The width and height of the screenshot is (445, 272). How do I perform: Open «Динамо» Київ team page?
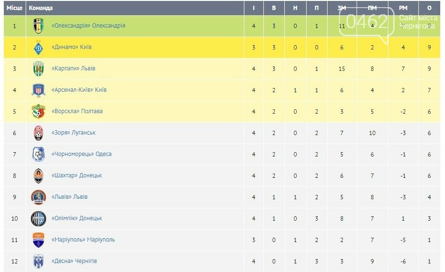coord(71,47)
